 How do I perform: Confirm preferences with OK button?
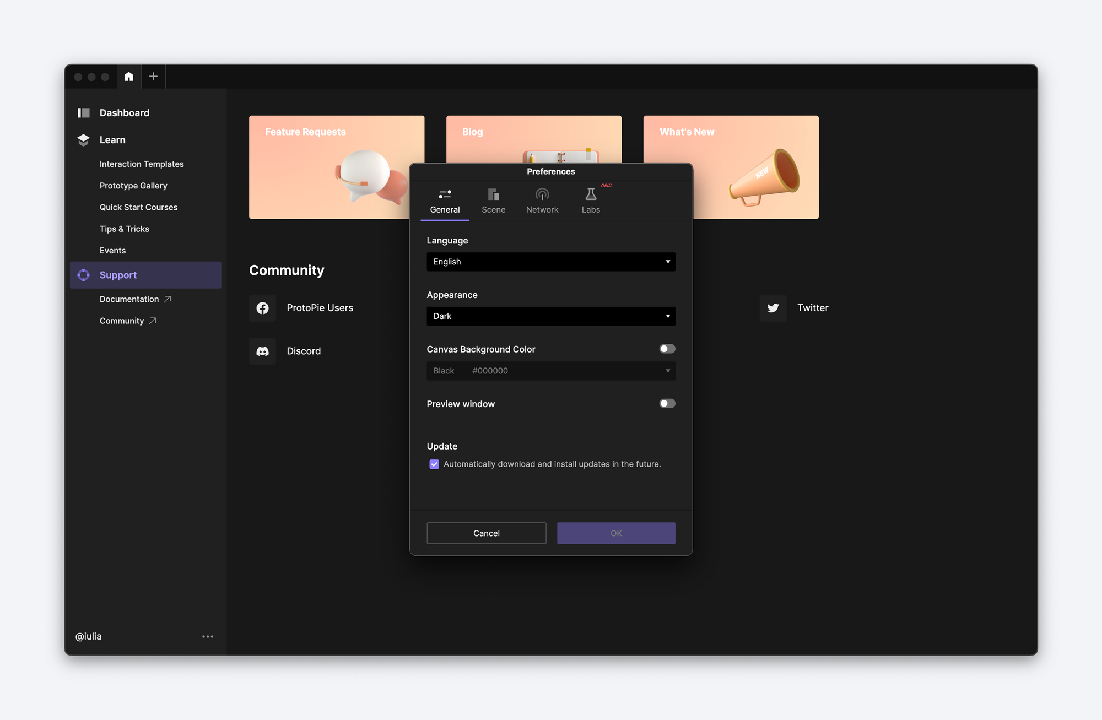(x=615, y=533)
